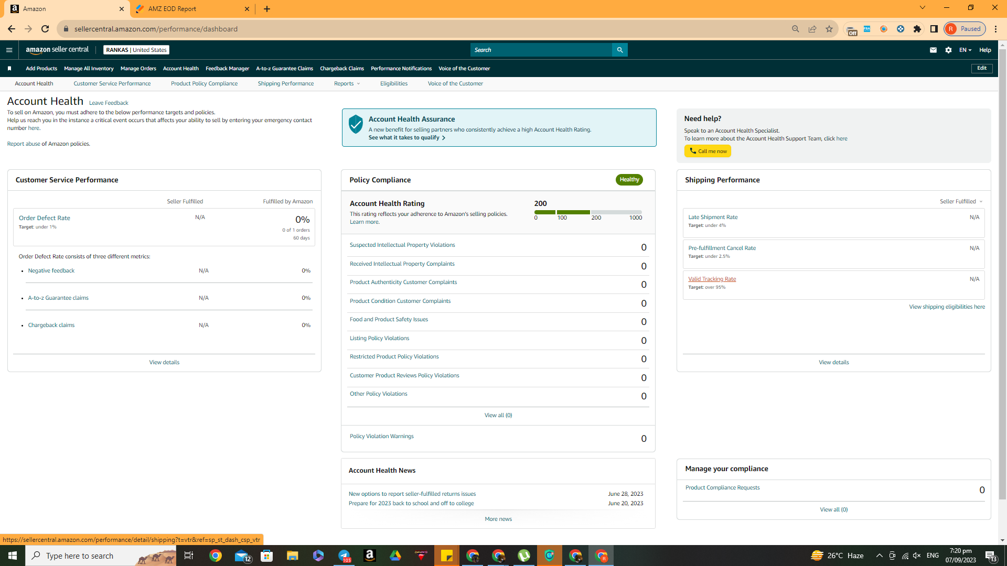Open Chrome's three-dot menu
The height and width of the screenshot is (566, 1007).
pos(996,29)
